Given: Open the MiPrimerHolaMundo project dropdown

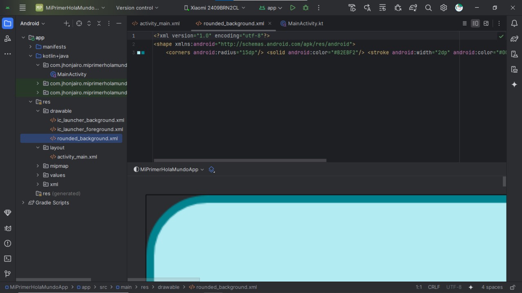Looking at the screenshot, I should click(70, 8).
